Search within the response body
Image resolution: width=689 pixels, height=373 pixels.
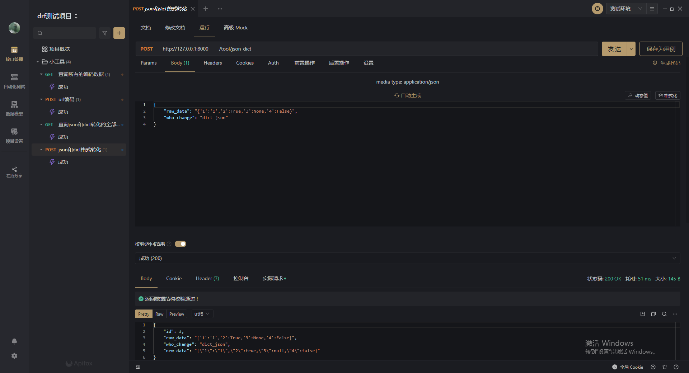tap(664, 314)
